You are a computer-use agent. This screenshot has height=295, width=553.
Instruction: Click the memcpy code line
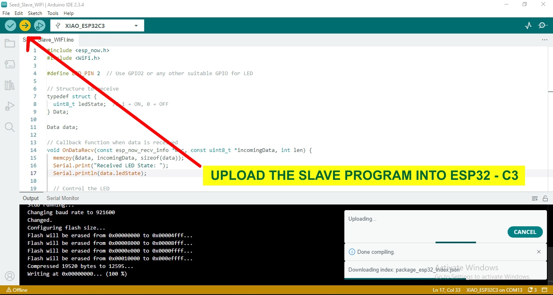118,158
